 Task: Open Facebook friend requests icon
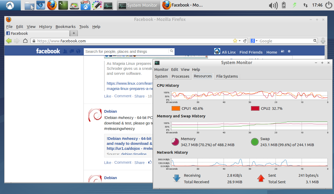click(x=65, y=52)
